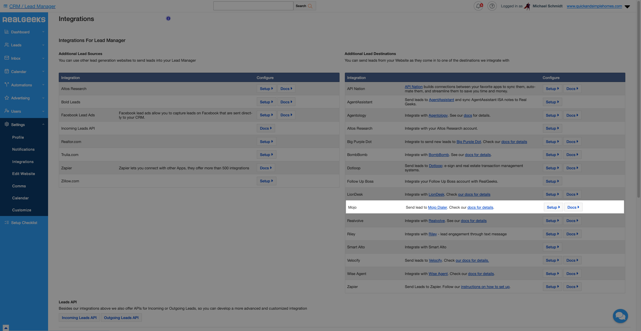Click the Setup Checklist list icon
Screen dimensions: 641x331
pyautogui.click(x=7, y=222)
